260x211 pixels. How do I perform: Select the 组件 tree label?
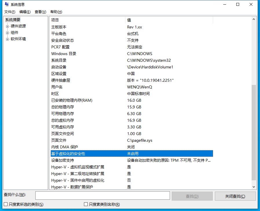click(x=14, y=32)
